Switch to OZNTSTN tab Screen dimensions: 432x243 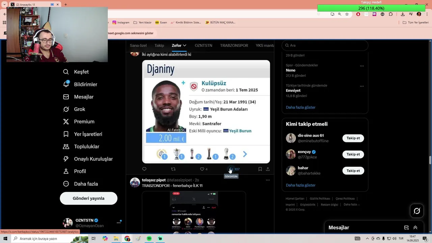point(203,46)
